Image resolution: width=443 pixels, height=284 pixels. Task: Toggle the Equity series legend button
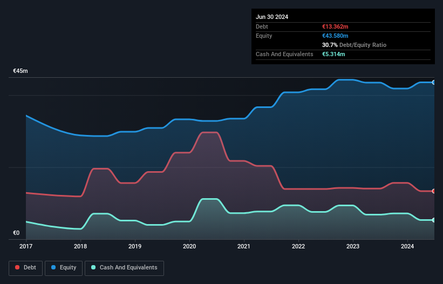(64, 268)
